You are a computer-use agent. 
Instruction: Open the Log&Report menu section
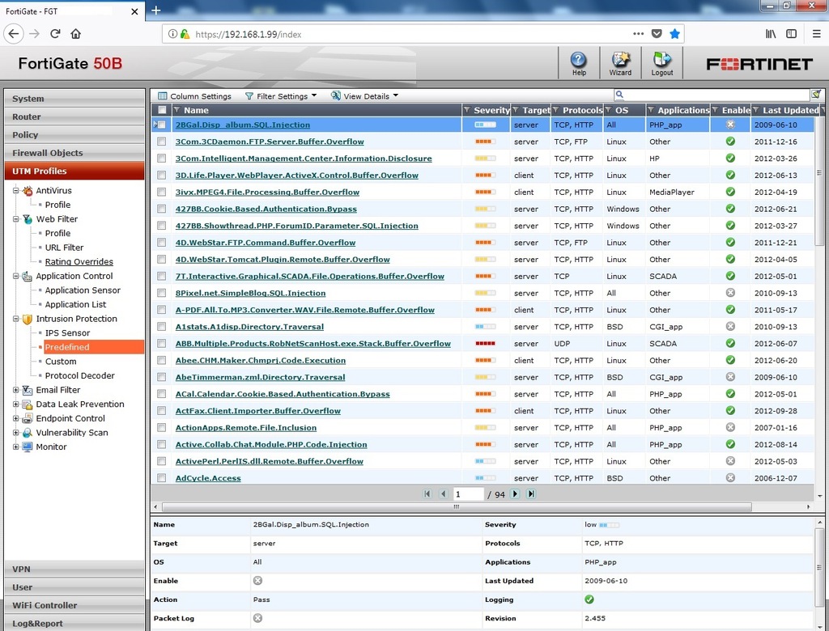click(74, 623)
